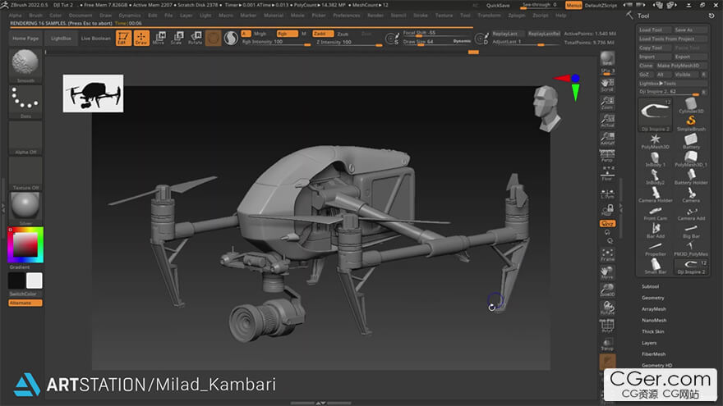The width and height of the screenshot is (723, 406).
Task: Toggle the M material channel button
Action: coord(304,34)
